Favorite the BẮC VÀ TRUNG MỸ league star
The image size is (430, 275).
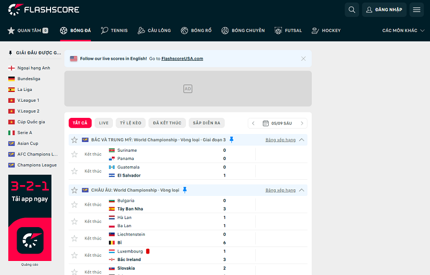pos(74,140)
